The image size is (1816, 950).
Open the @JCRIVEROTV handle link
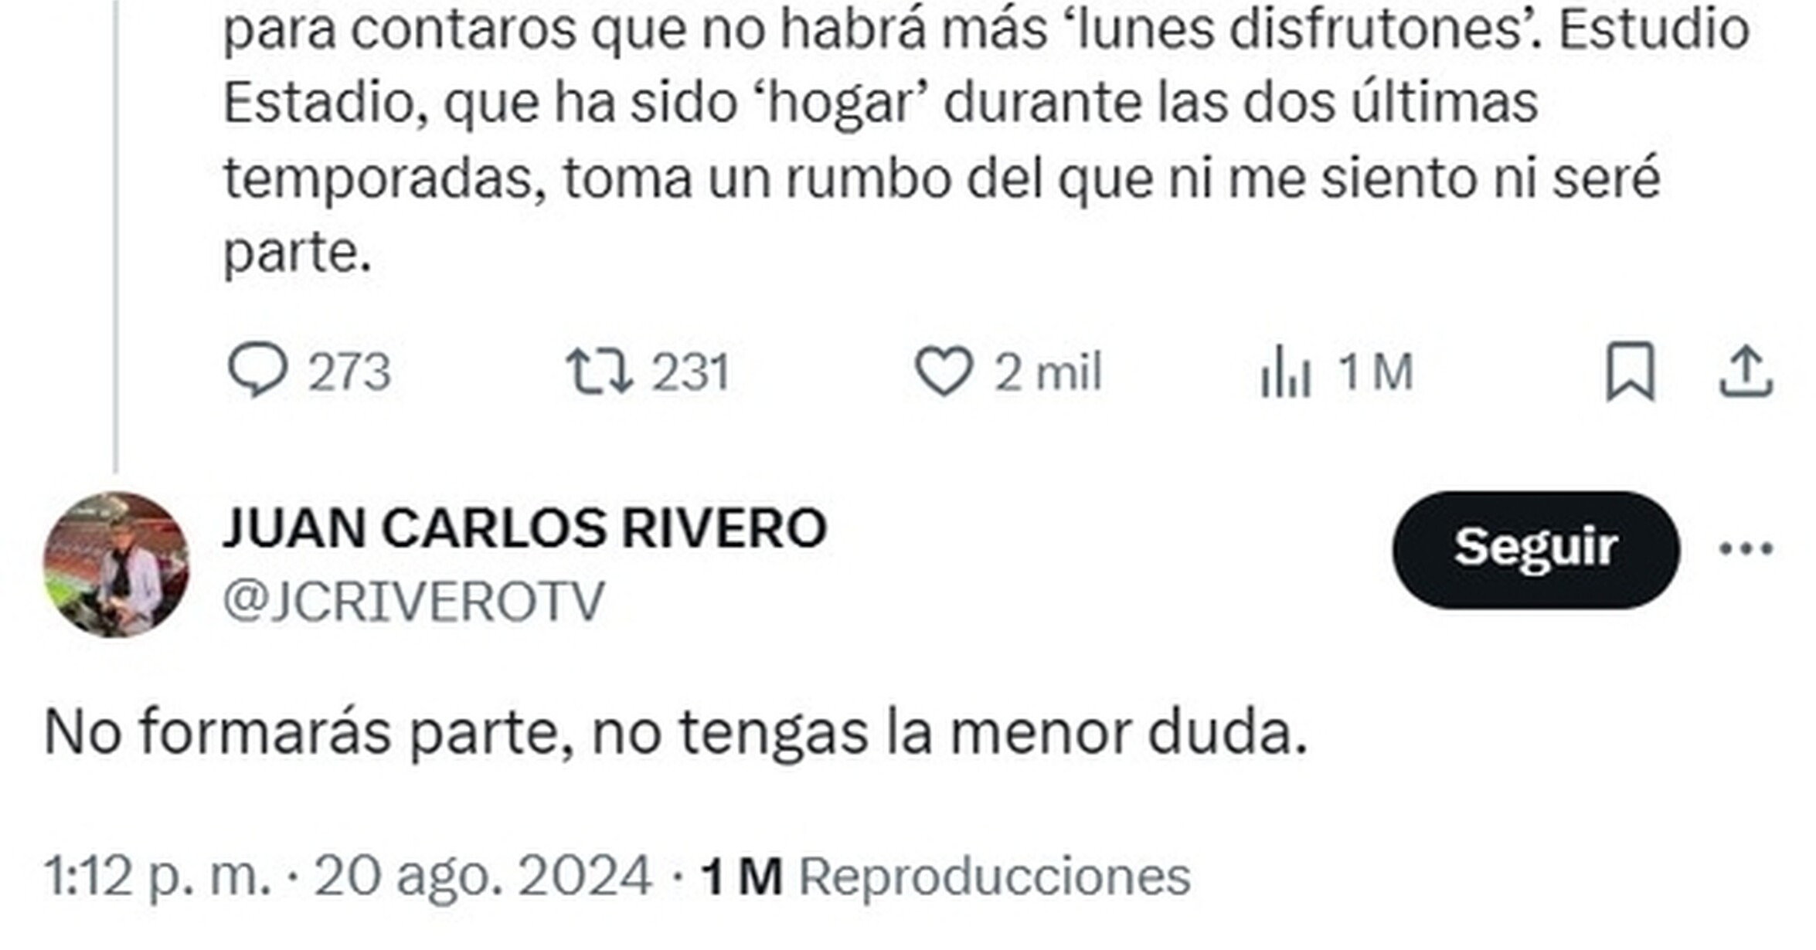pyautogui.click(x=414, y=602)
